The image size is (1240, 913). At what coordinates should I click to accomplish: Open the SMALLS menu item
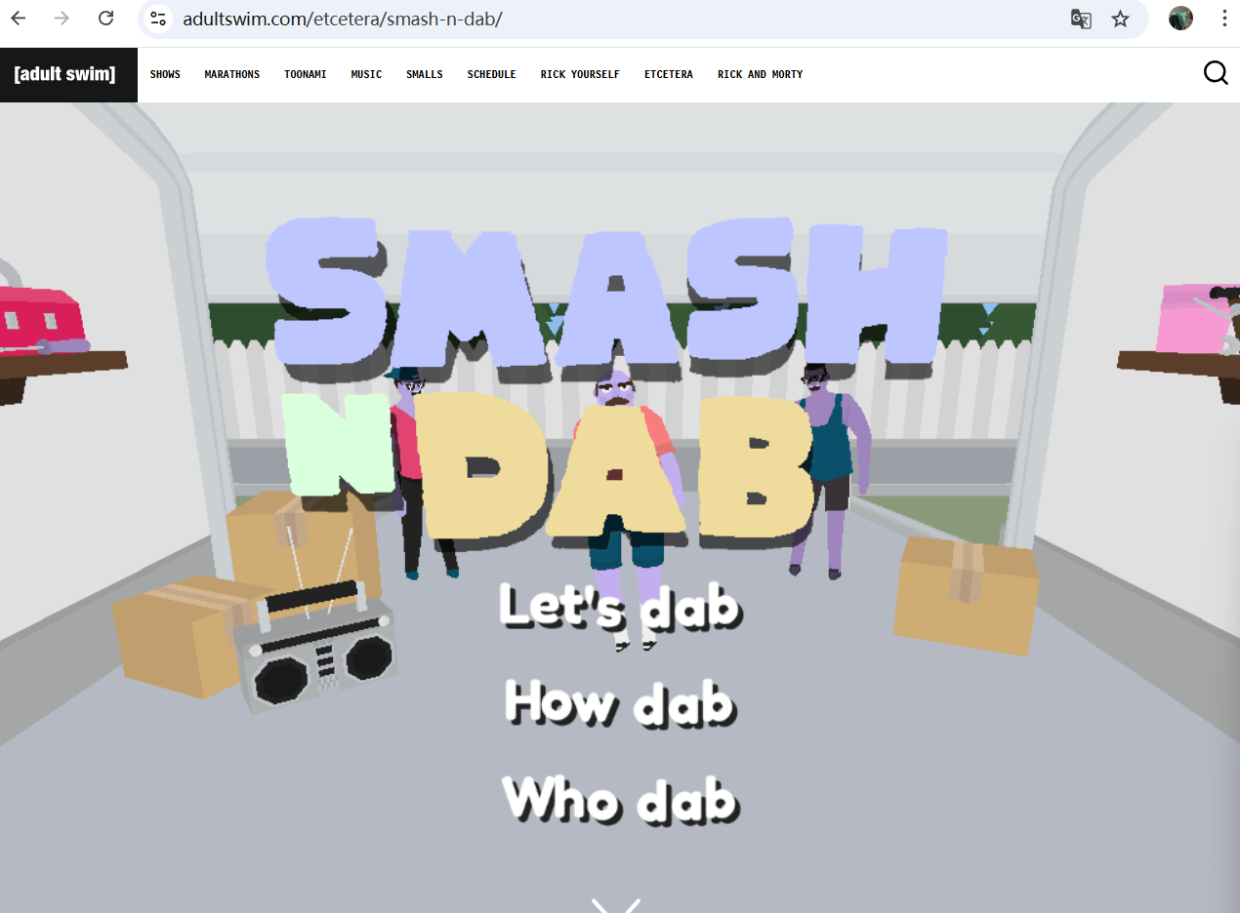coord(425,74)
